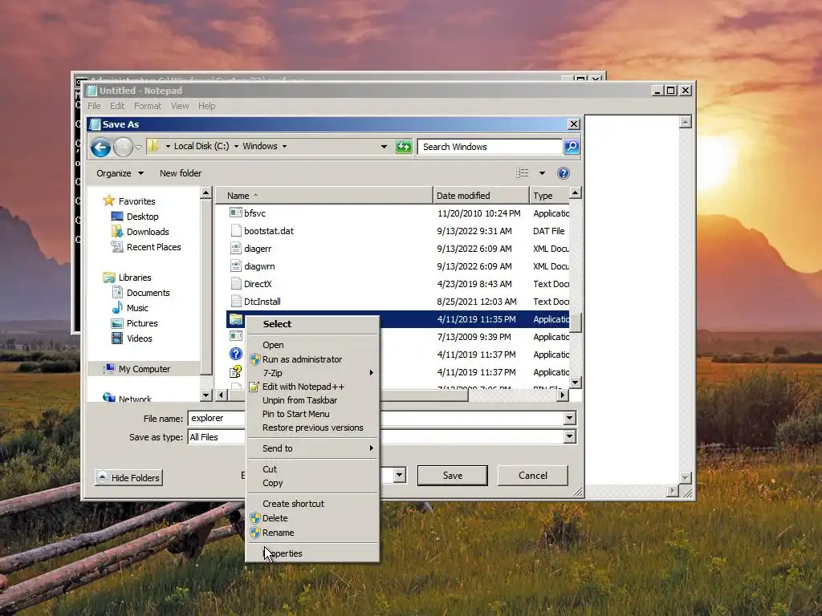This screenshot has width=822, height=616.
Task: Click the search magnifier icon
Action: 572,147
